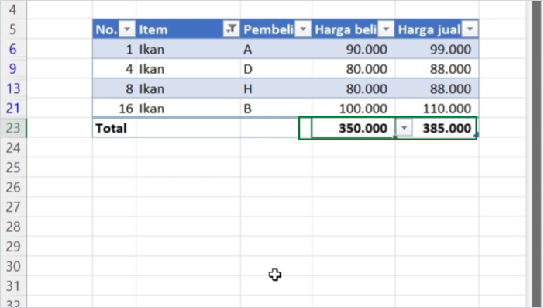The height and width of the screenshot is (308, 544).
Task: Select the Harga beli cell showing 90.000
Action: [353, 50]
